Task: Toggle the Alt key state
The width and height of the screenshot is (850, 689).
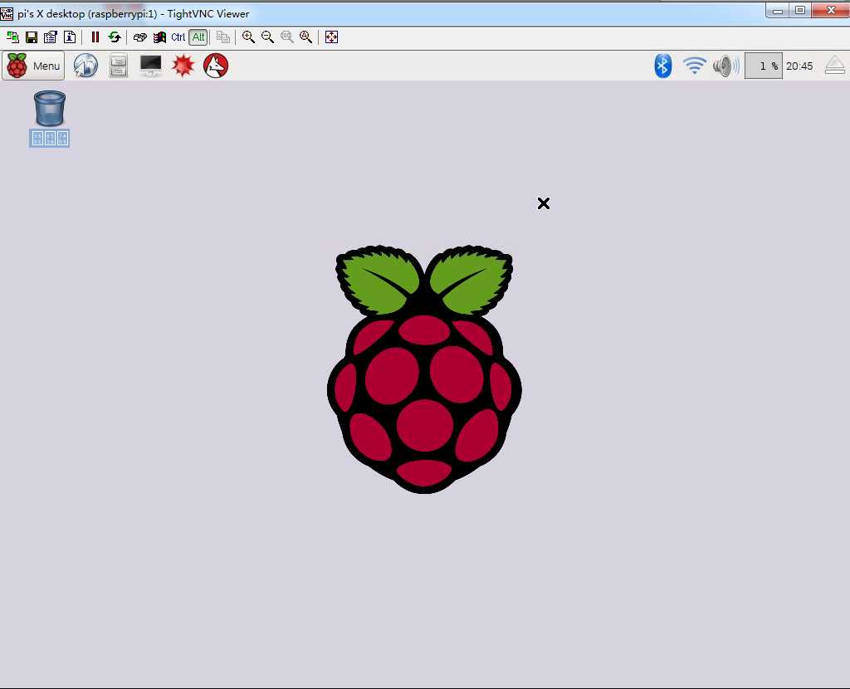Action: (x=198, y=37)
